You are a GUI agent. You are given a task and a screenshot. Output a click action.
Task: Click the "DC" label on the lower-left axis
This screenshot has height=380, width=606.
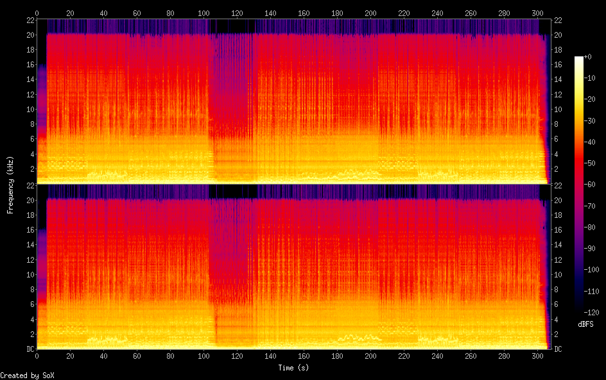29,349
